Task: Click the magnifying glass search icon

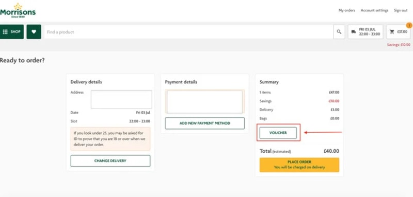Action: (339, 32)
